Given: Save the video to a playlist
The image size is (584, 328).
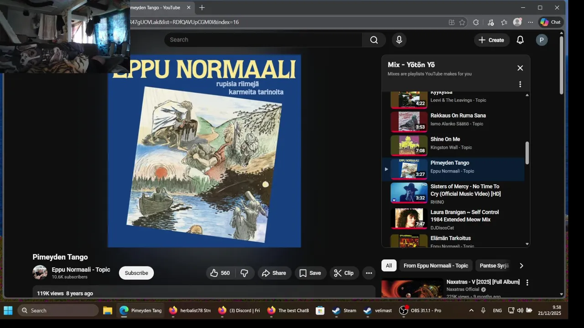Looking at the screenshot, I should pos(310,273).
